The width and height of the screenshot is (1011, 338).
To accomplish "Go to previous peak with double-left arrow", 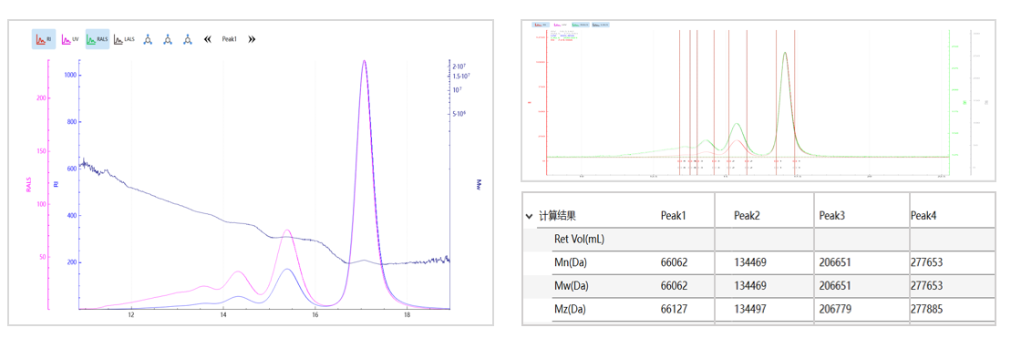I will tap(208, 39).
